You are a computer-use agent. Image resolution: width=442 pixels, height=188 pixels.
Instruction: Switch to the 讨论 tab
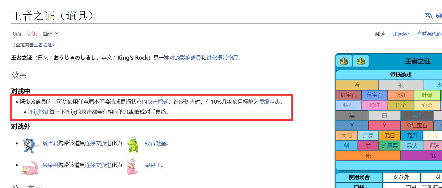pos(32,34)
